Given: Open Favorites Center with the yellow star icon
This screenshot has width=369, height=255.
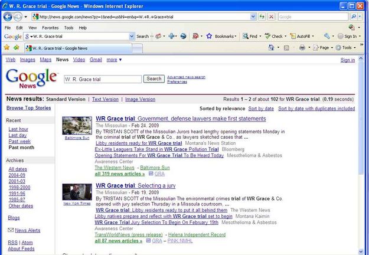Looking at the screenshot, I should pos(7,47).
